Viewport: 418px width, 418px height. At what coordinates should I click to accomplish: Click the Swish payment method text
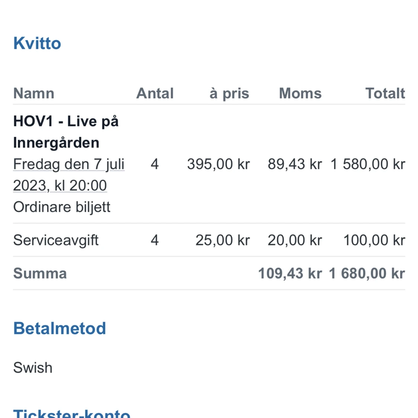point(33,368)
